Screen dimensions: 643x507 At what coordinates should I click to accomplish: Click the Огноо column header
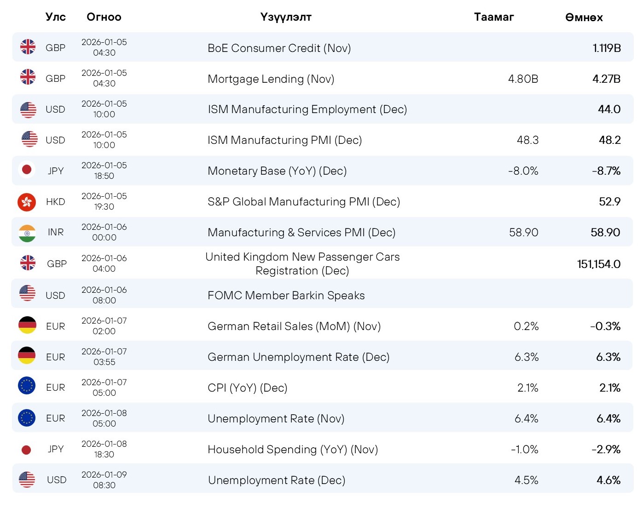click(x=104, y=17)
